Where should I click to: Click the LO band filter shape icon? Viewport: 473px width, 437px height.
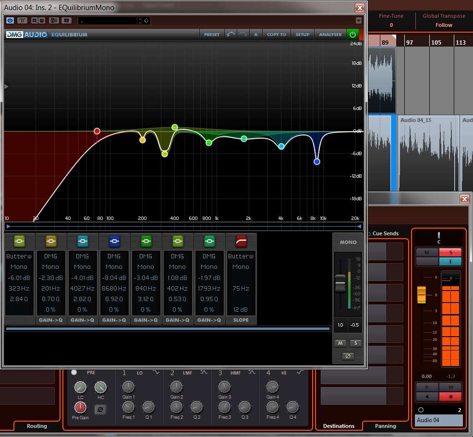point(156,373)
